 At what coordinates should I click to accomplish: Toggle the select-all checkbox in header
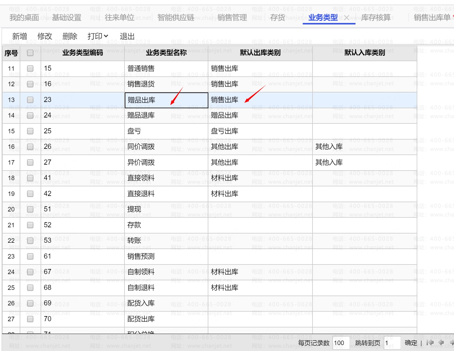pyautogui.click(x=30, y=53)
